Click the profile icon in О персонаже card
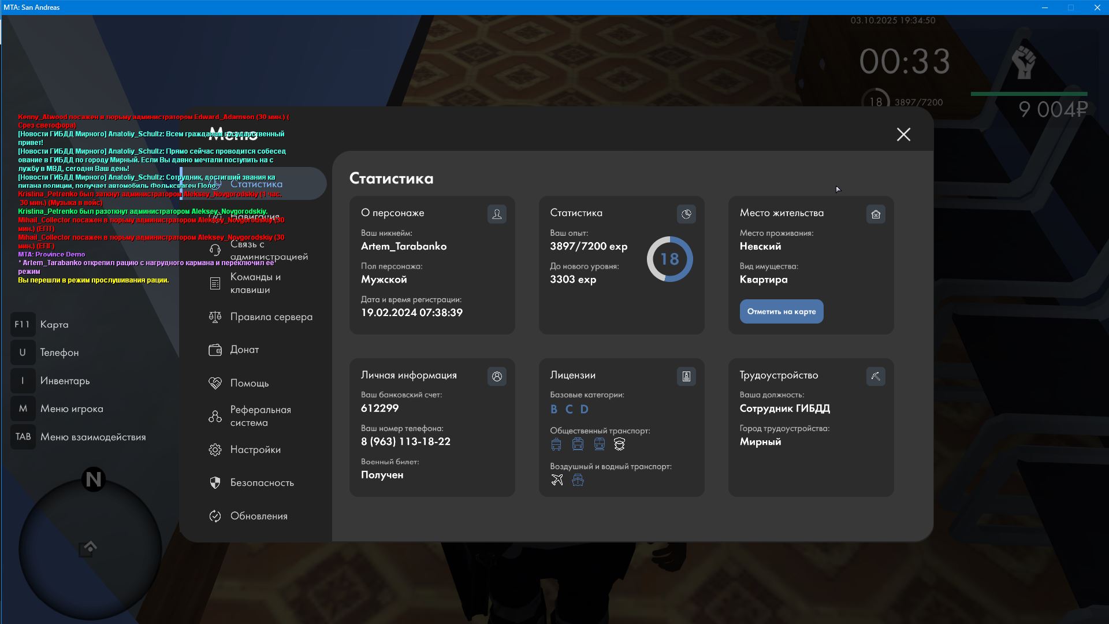The width and height of the screenshot is (1109, 624). coord(497,214)
